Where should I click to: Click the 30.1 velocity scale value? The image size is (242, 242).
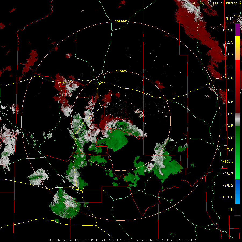[229, 90]
